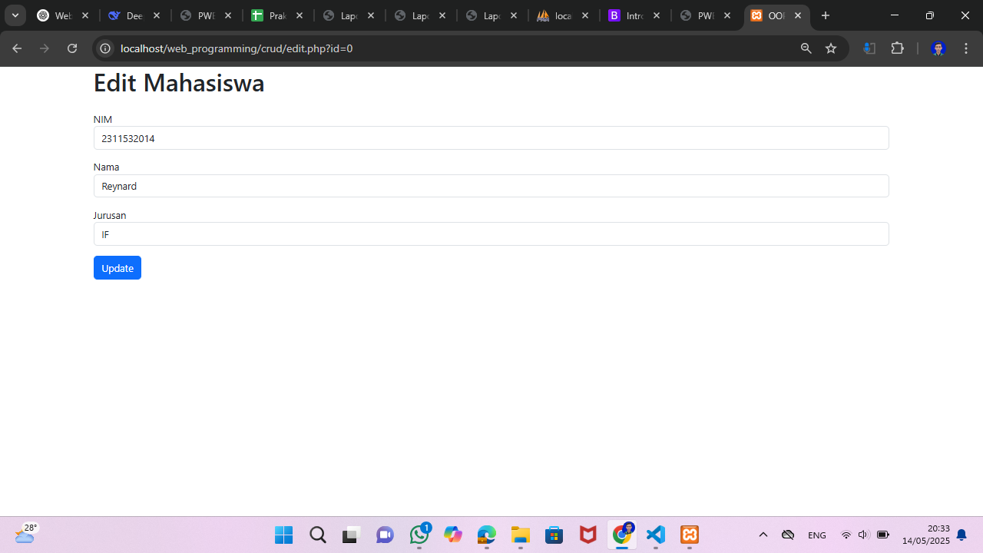Open a new browser tab
Viewport: 983px width, 553px height.
[x=826, y=15]
